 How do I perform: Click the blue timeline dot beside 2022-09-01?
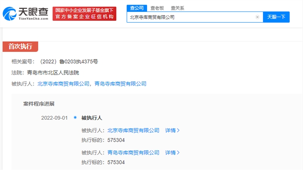75,117
